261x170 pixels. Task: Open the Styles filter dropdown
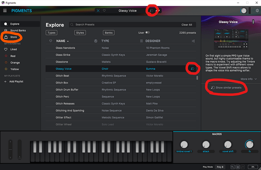point(80,33)
